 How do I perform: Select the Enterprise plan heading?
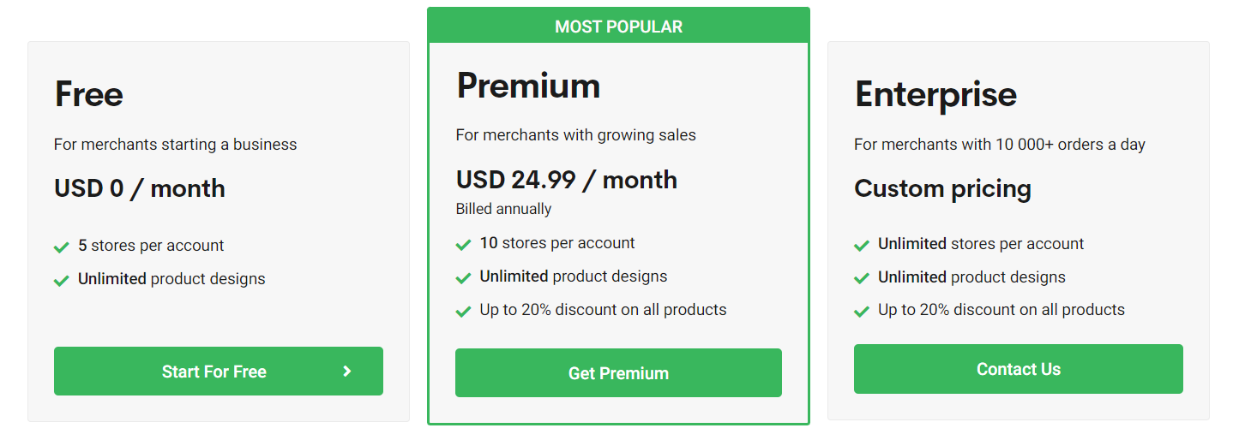click(x=935, y=95)
